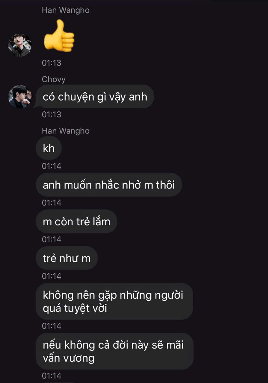Click the 01:13 timestamp under Chovy's message
This screenshot has width=268, height=383.
(x=52, y=114)
